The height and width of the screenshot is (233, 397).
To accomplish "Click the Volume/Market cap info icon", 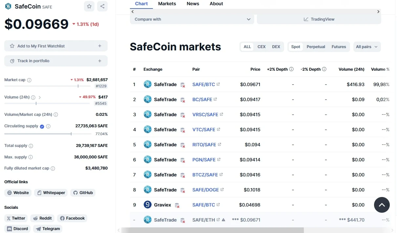I will point(56,115).
